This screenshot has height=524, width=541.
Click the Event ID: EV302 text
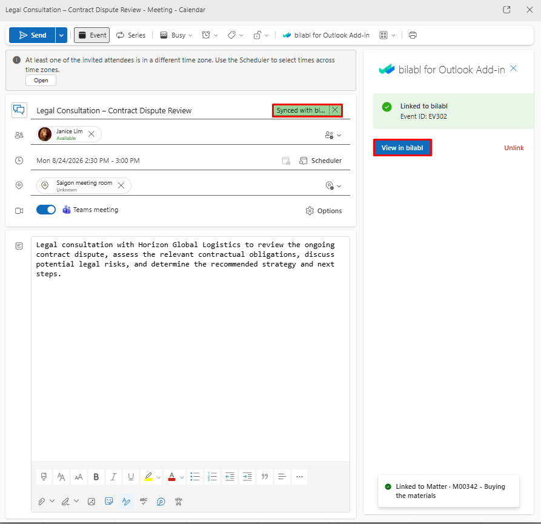pyautogui.click(x=423, y=116)
